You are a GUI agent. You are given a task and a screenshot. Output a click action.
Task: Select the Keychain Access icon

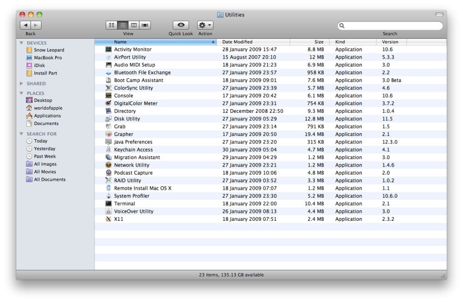(x=108, y=150)
